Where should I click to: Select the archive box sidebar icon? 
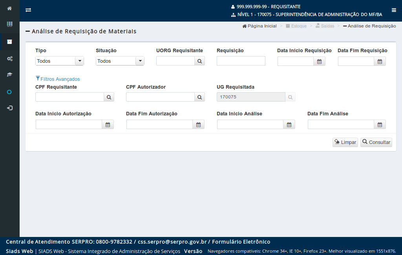(x=9, y=42)
